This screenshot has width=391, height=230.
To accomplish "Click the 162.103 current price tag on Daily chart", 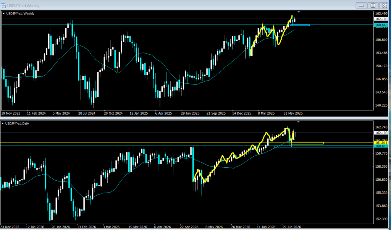I will [381, 133].
